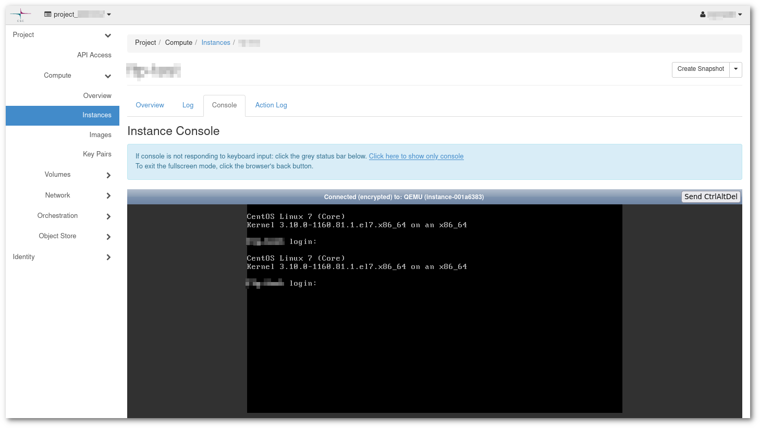Click the Create Snapshot button

tap(700, 69)
